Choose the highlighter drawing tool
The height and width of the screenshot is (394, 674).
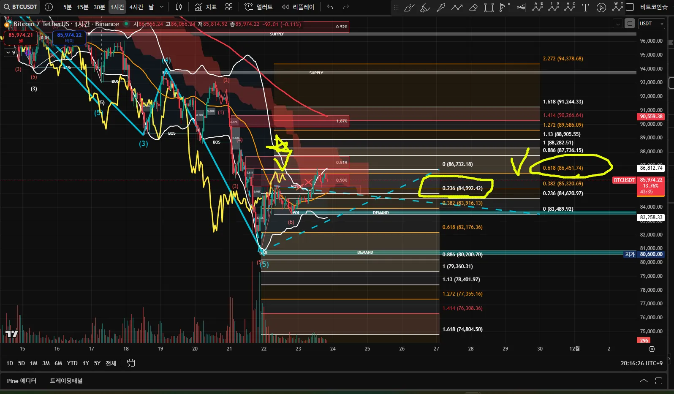(425, 7)
